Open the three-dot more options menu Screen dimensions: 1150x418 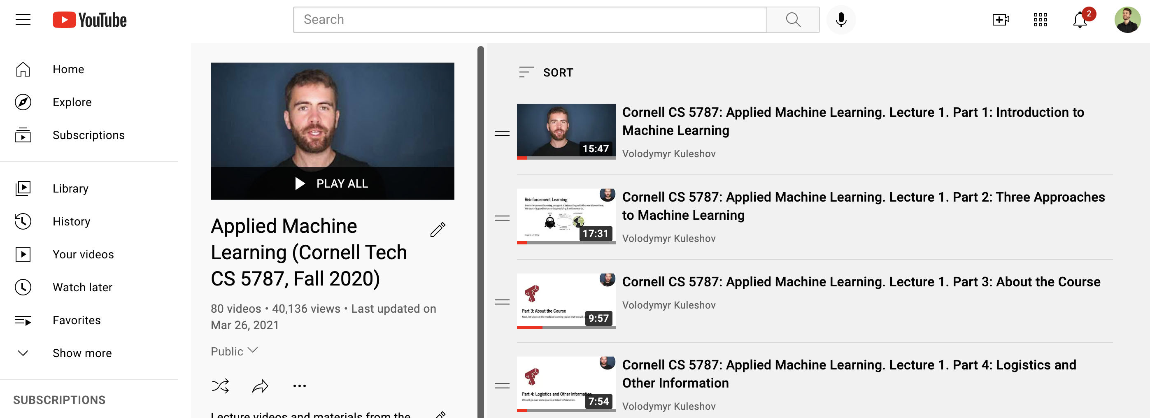pyautogui.click(x=300, y=385)
